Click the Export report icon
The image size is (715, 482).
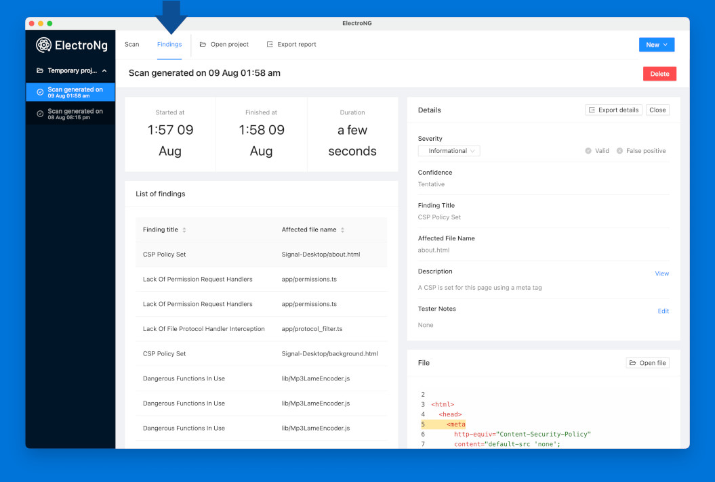pos(270,44)
